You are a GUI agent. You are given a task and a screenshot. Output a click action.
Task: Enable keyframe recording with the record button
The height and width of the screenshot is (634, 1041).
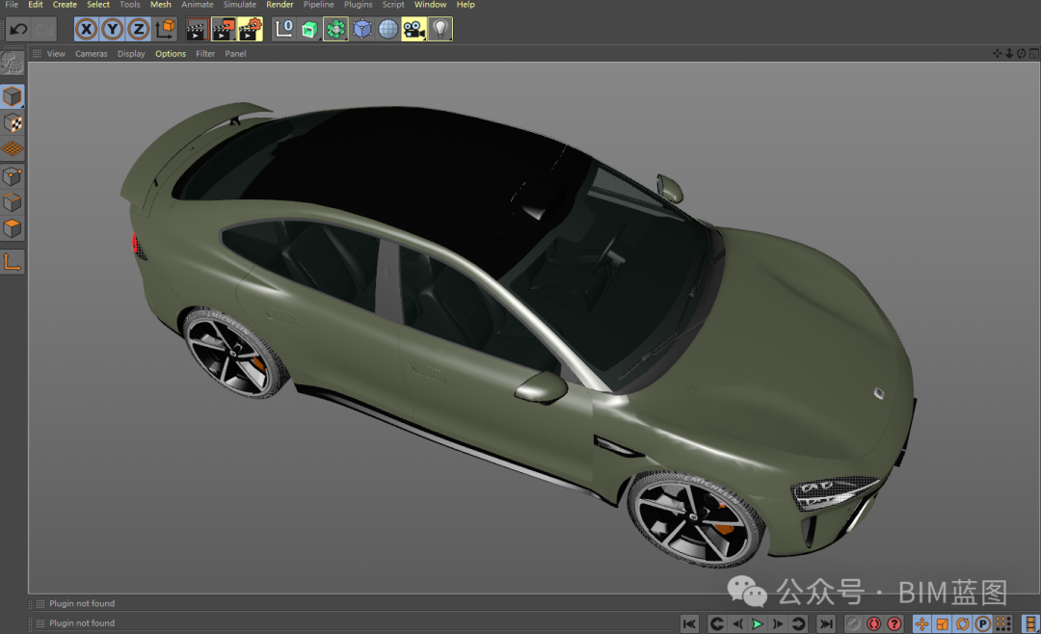click(873, 623)
